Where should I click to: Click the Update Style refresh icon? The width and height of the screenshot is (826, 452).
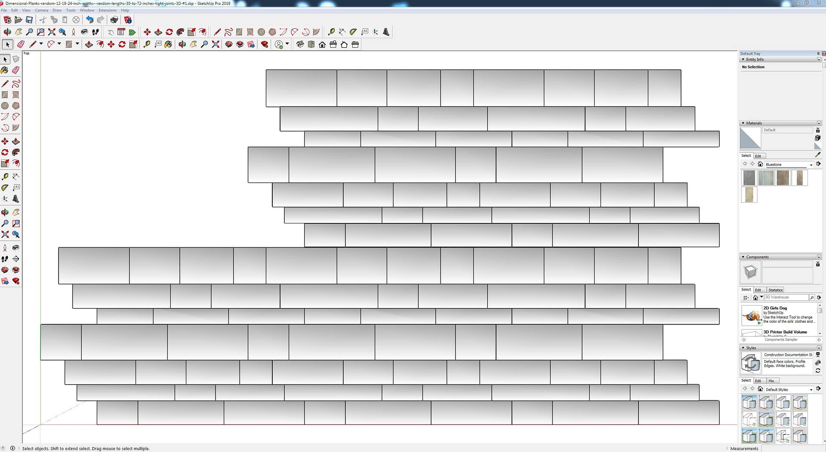click(x=818, y=370)
